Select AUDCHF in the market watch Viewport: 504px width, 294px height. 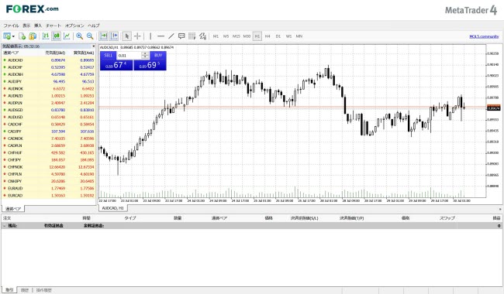point(49,67)
